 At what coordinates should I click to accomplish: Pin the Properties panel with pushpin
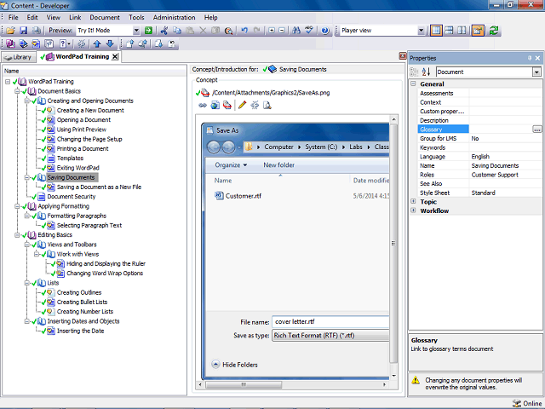click(x=530, y=58)
